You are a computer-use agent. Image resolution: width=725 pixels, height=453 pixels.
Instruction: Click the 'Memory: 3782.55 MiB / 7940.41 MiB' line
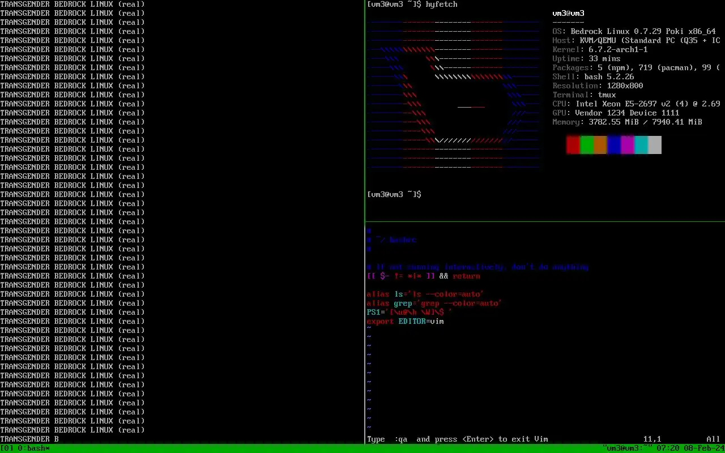[628, 122]
